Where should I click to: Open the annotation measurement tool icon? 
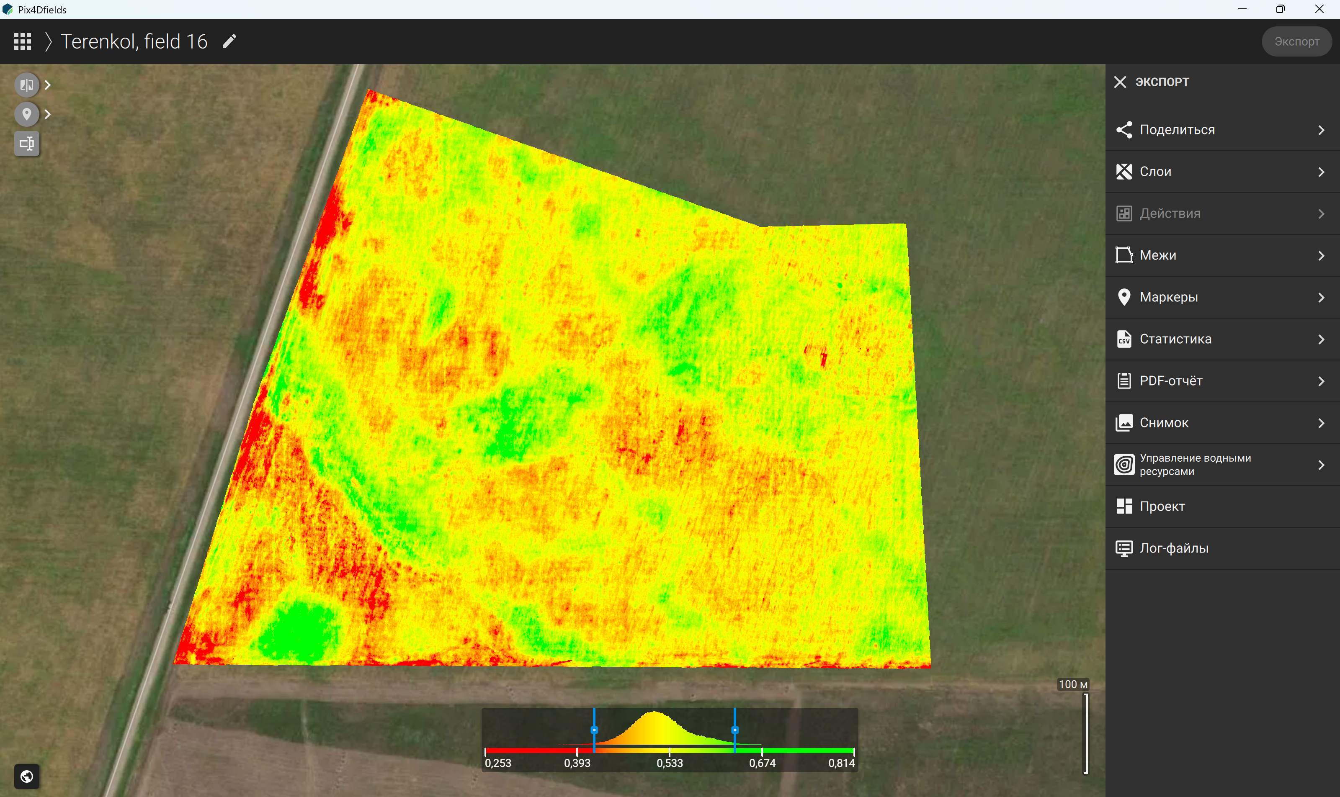tap(26, 144)
